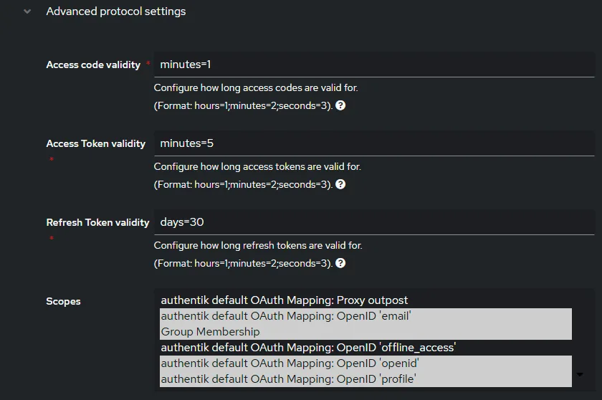This screenshot has width=602, height=400.
Task: Click the Scopes field label
Action: [x=63, y=301]
